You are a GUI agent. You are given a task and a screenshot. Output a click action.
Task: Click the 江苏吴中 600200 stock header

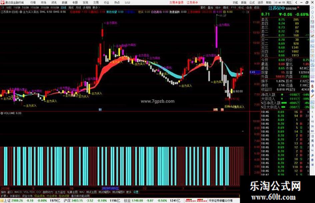click(282, 8)
